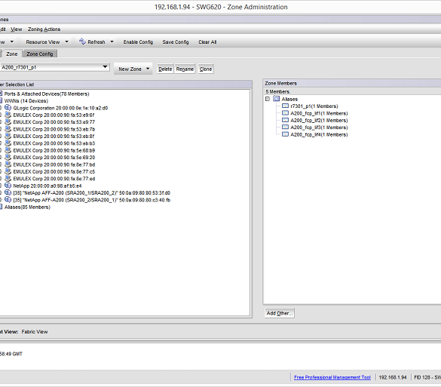
Task: Click Save Config
Action: (176, 42)
